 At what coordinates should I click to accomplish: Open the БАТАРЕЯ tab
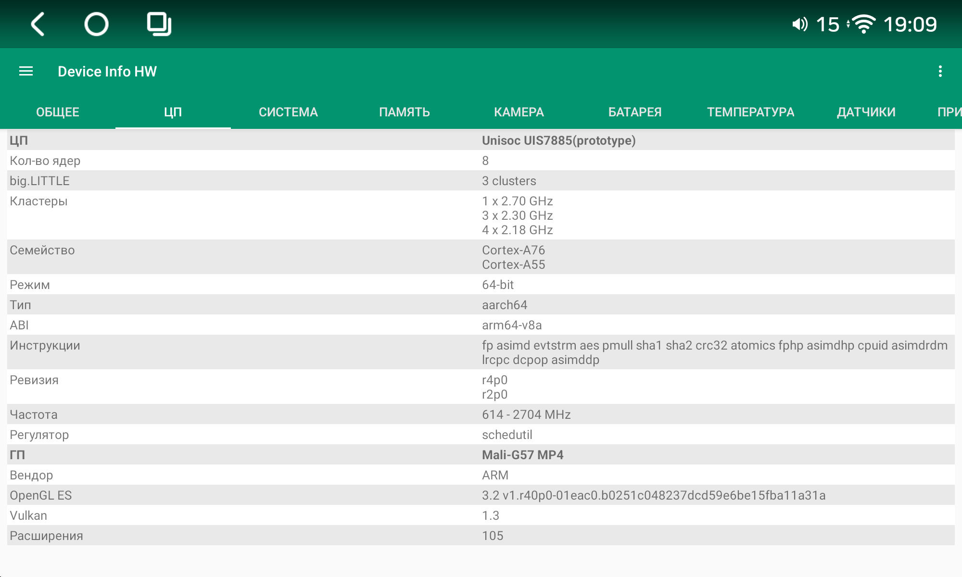[635, 112]
